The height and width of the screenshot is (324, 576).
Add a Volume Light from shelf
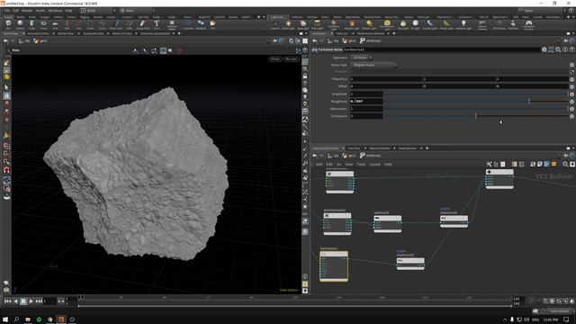352,24
